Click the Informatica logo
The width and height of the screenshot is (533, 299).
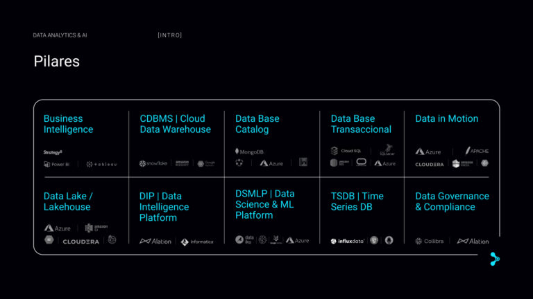[x=197, y=242]
